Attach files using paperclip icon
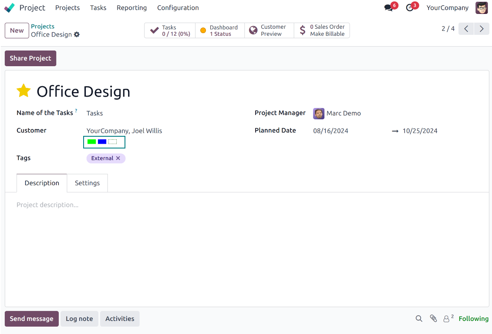Screen dimensions: 492x334 pos(433,319)
